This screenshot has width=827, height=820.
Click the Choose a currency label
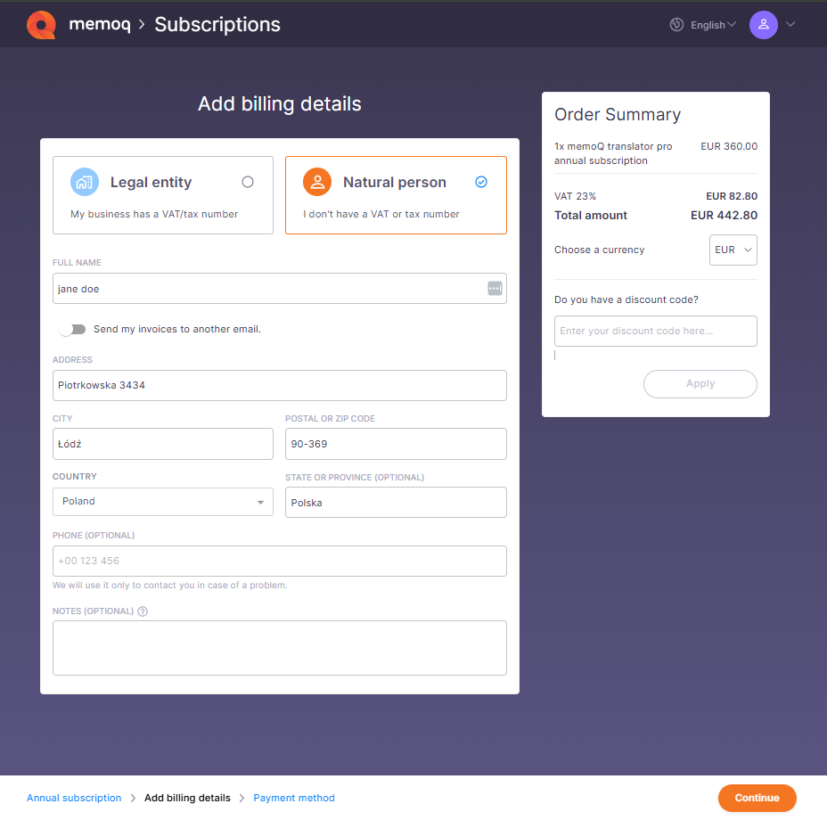pyautogui.click(x=599, y=250)
